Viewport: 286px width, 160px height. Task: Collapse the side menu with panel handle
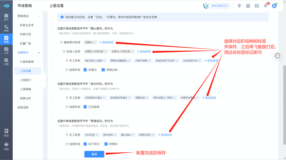click(44, 80)
